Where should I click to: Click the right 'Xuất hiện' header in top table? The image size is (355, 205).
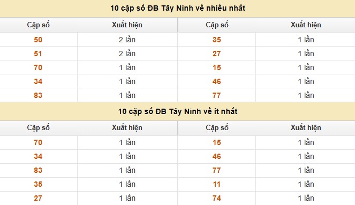click(x=306, y=25)
